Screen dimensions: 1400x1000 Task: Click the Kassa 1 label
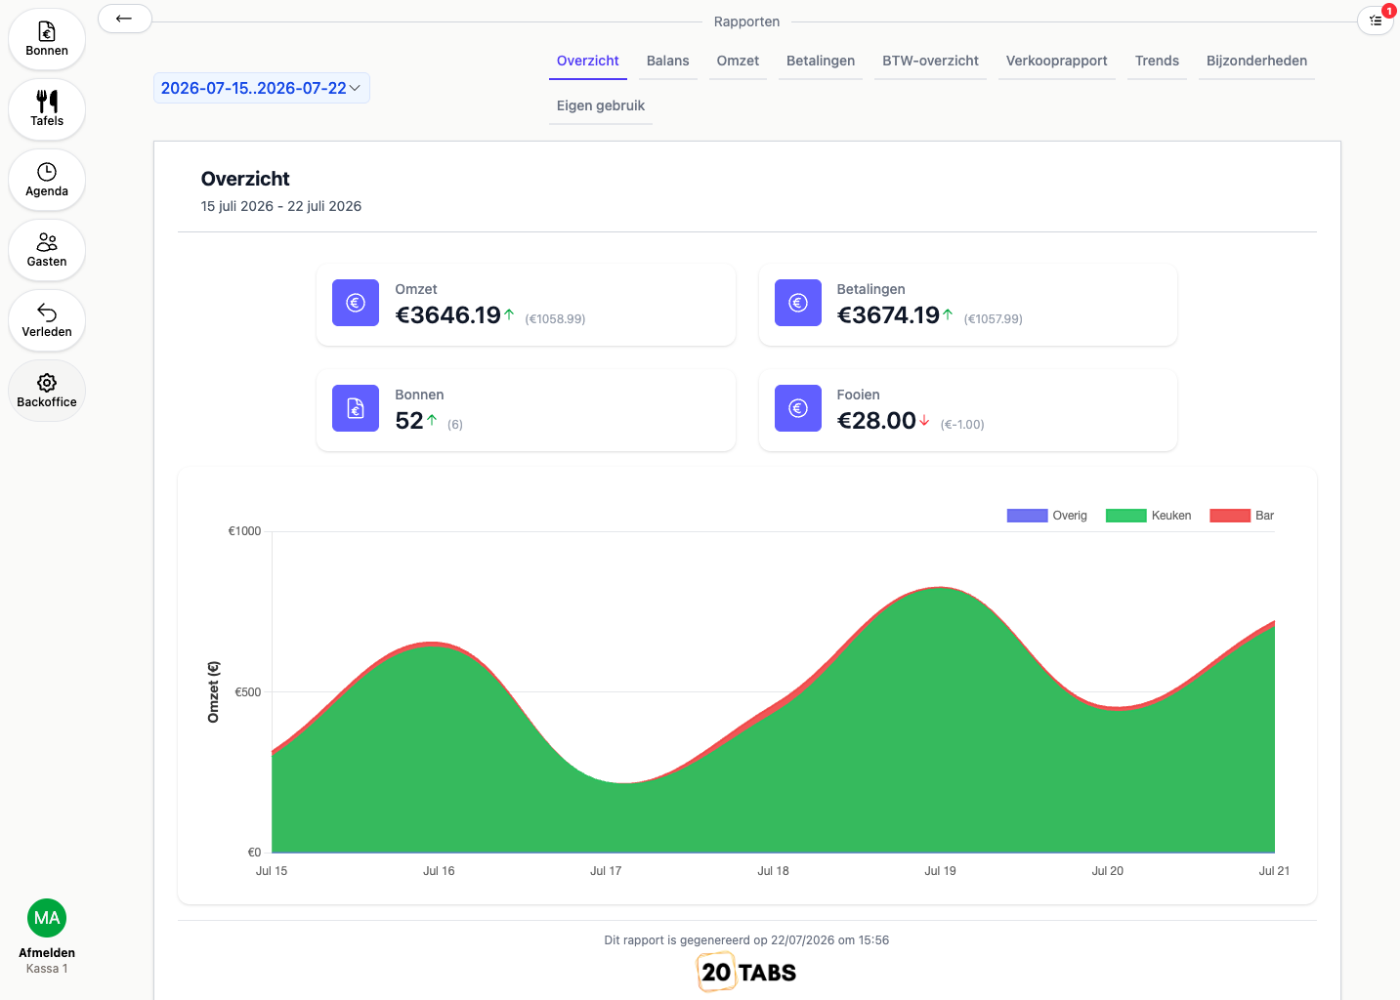click(x=47, y=969)
